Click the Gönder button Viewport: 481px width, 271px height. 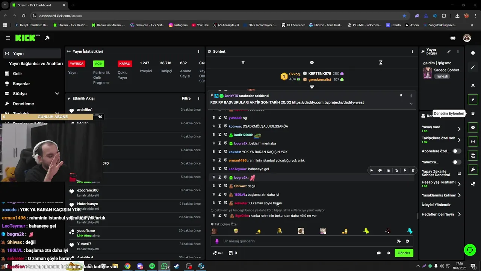click(x=404, y=253)
